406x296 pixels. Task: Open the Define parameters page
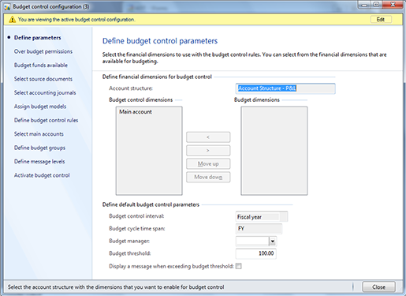37,38
